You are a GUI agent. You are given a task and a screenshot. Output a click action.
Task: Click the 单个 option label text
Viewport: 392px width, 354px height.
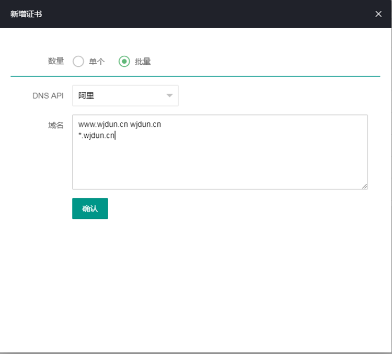click(97, 62)
